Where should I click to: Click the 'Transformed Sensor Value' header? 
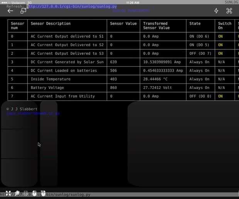(x=157, y=26)
